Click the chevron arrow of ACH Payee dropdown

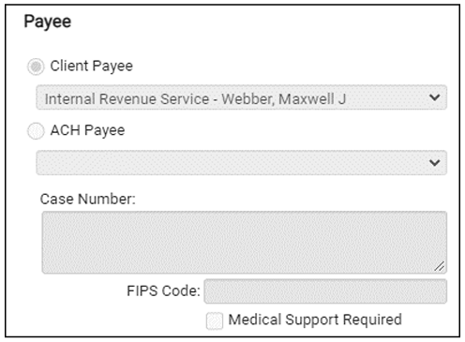[434, 163]
